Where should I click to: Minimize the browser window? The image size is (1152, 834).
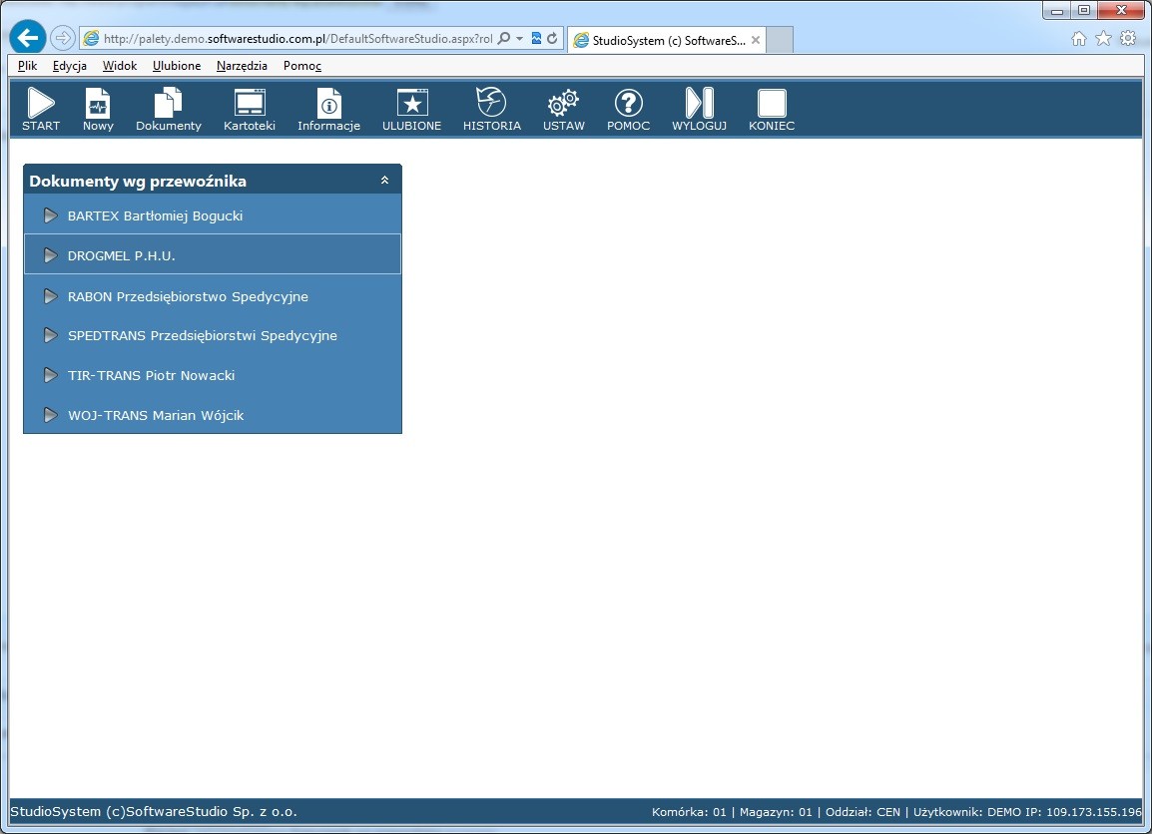pos(1056,10)
